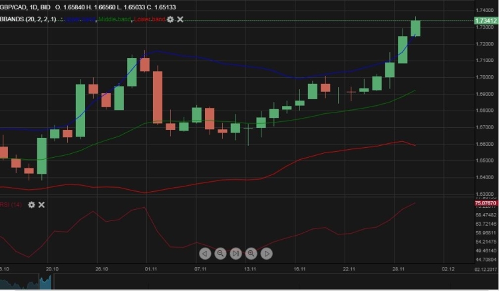Click the Middle band legend label

tap(116, 20)
